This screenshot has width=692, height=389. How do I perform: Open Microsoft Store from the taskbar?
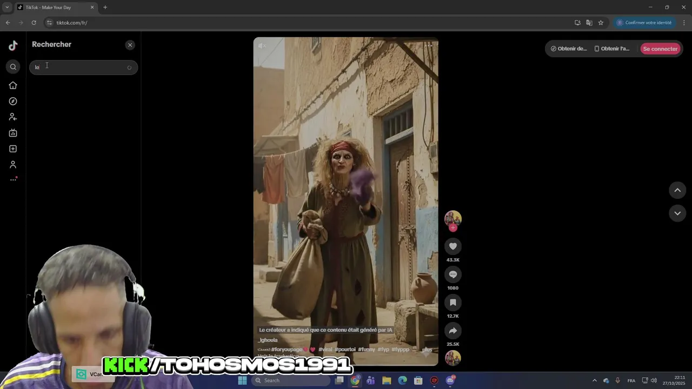418,380
